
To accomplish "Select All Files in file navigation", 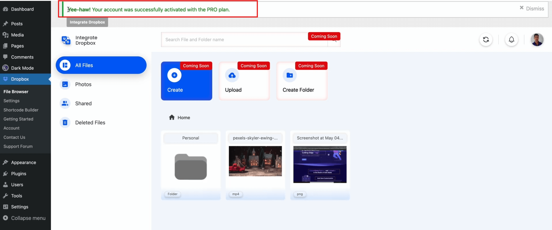I will (101, 65).
